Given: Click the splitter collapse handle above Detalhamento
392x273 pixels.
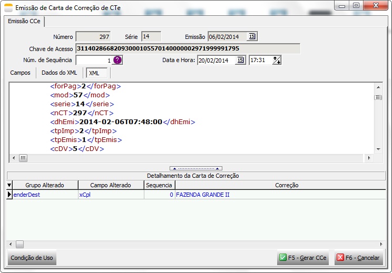Looking at the screenshot, I should (196, 168).
